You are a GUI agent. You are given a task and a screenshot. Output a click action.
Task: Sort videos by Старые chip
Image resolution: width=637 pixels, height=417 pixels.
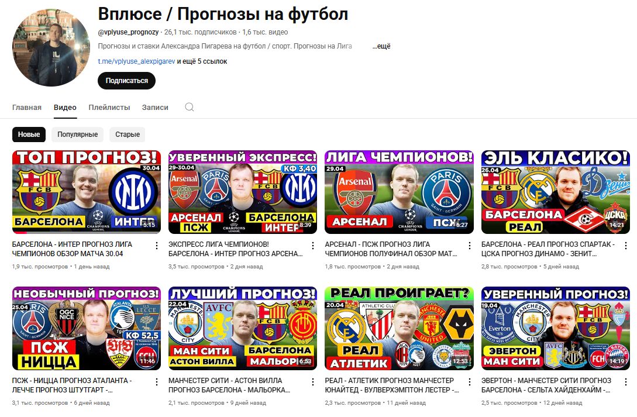(128, 135)
